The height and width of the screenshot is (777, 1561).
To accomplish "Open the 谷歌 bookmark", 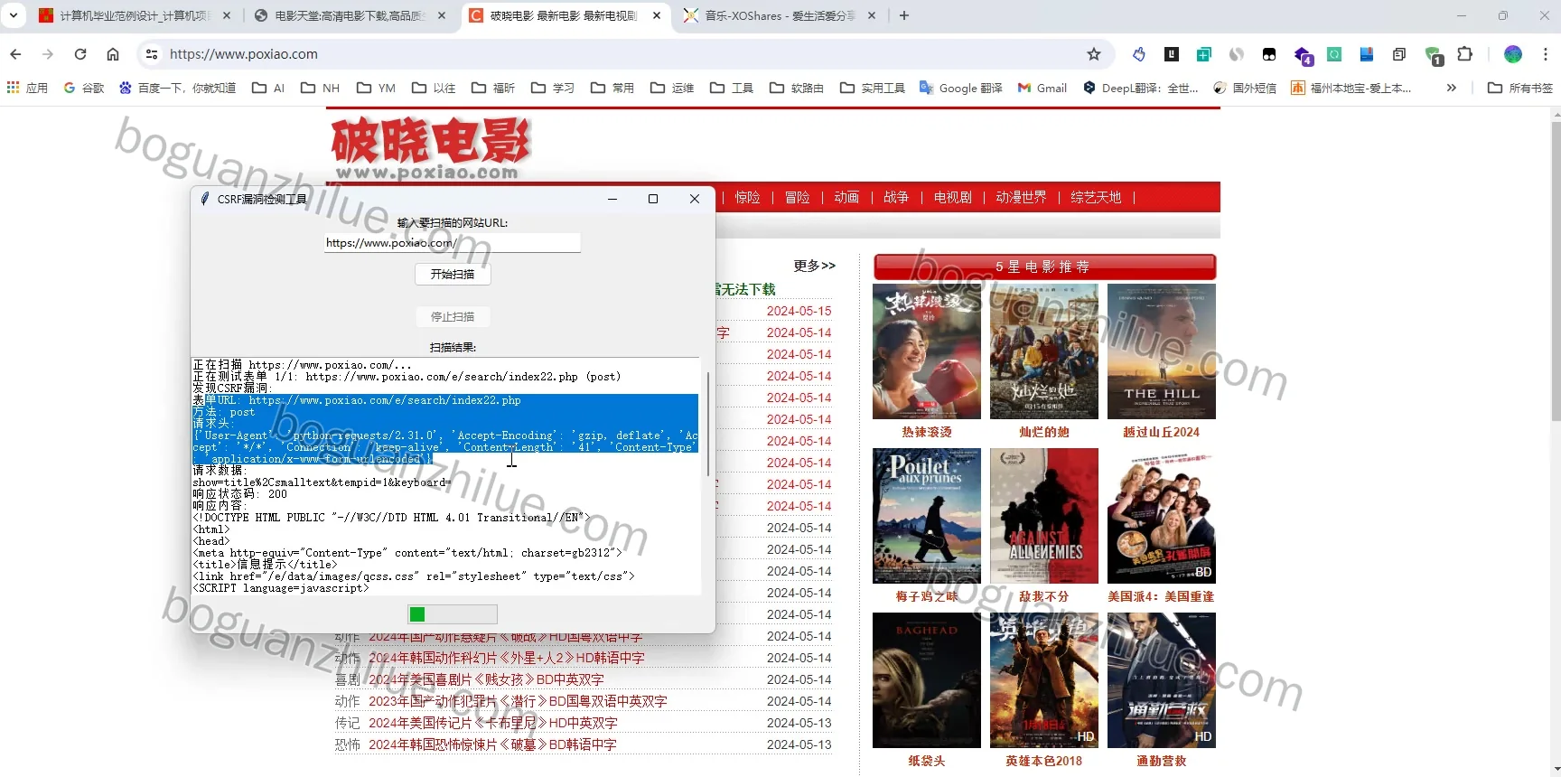I will click(x=84, y=88).
